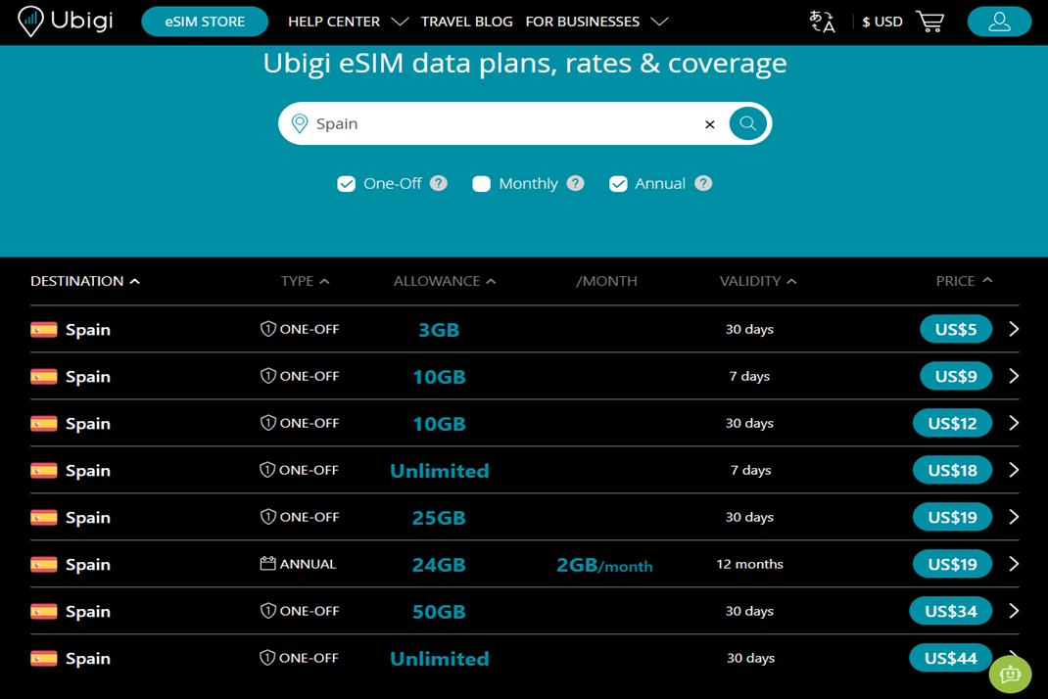Choose the US$44 Unlimited 30-day plan
The width and height of the screenshot is (1048, 699).
(x=949, y=658)
